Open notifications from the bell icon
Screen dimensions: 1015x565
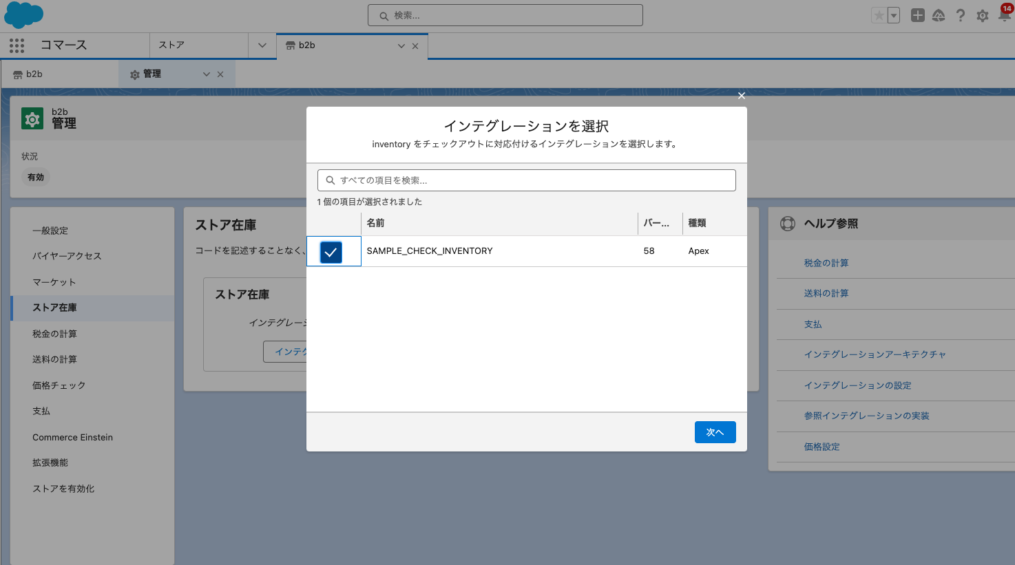[x=1004, y=15]
